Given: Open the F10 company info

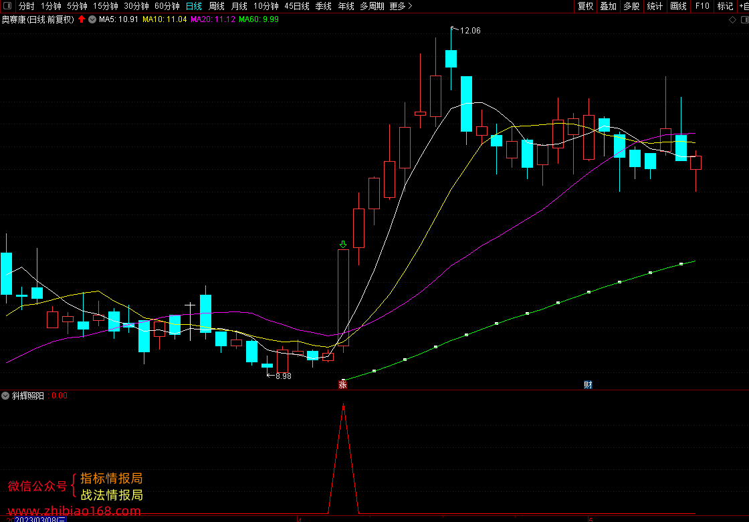Looking at the screenshot, I should (702, 6).
